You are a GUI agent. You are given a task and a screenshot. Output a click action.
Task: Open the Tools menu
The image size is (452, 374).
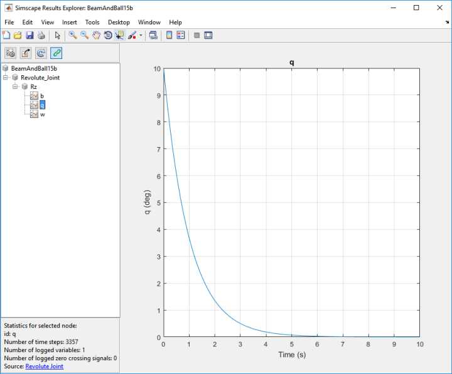click(92, 22)
